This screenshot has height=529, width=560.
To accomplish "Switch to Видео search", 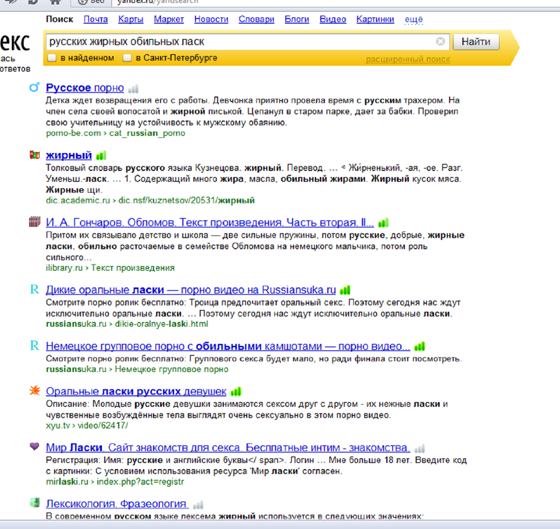I will coord(333,19).
